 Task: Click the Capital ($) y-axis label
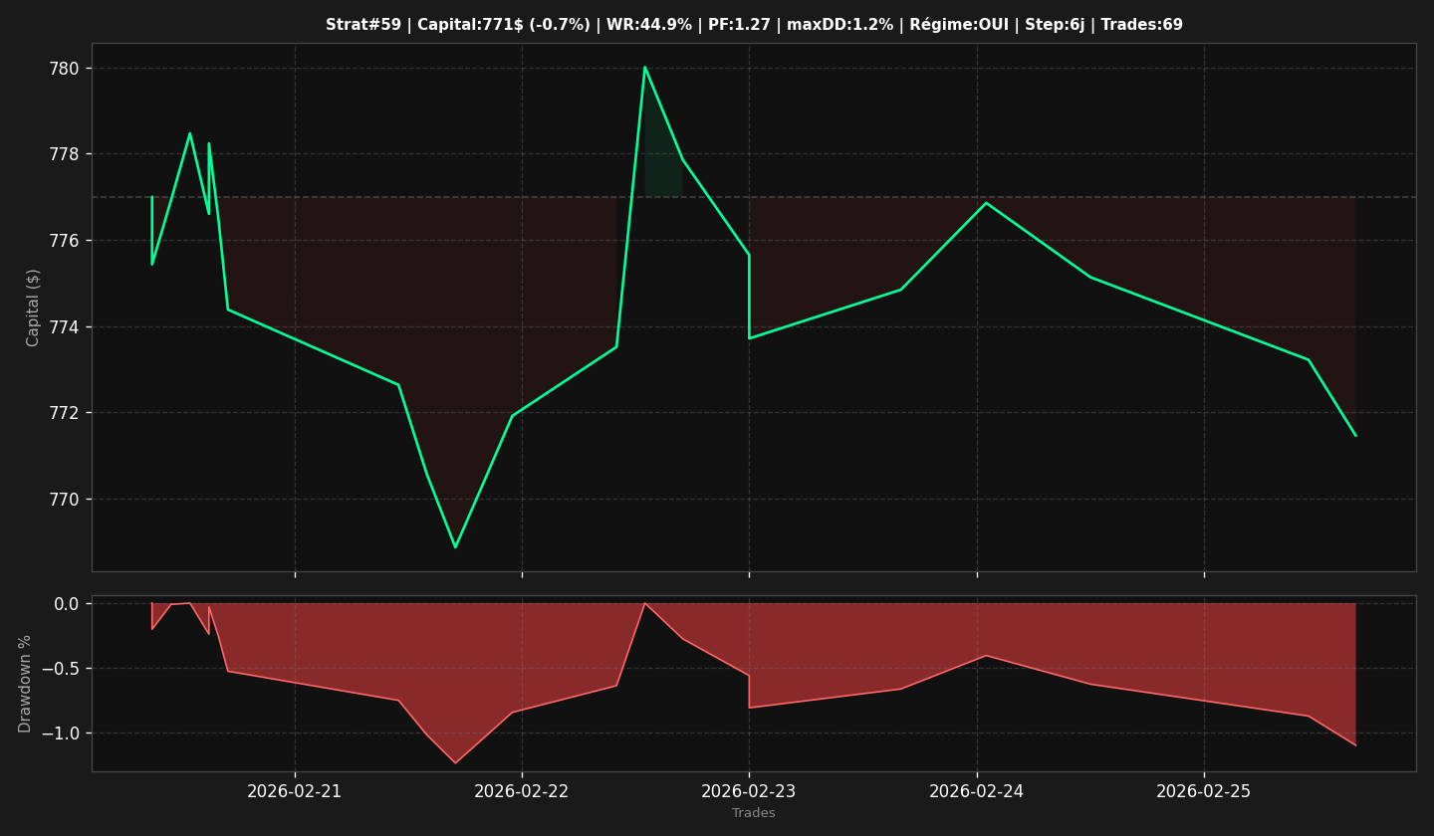click(x=34, y=308)
